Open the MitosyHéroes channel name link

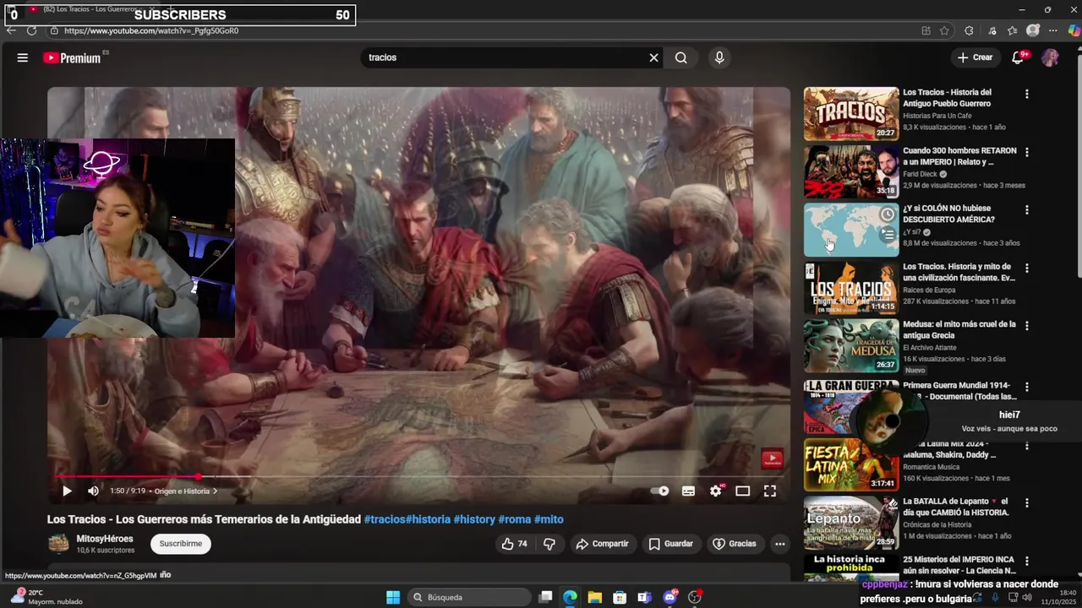click(105, 539)
